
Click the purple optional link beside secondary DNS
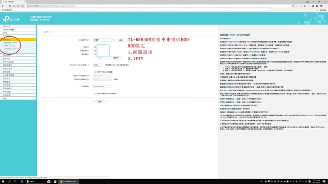tap(116, 79)
